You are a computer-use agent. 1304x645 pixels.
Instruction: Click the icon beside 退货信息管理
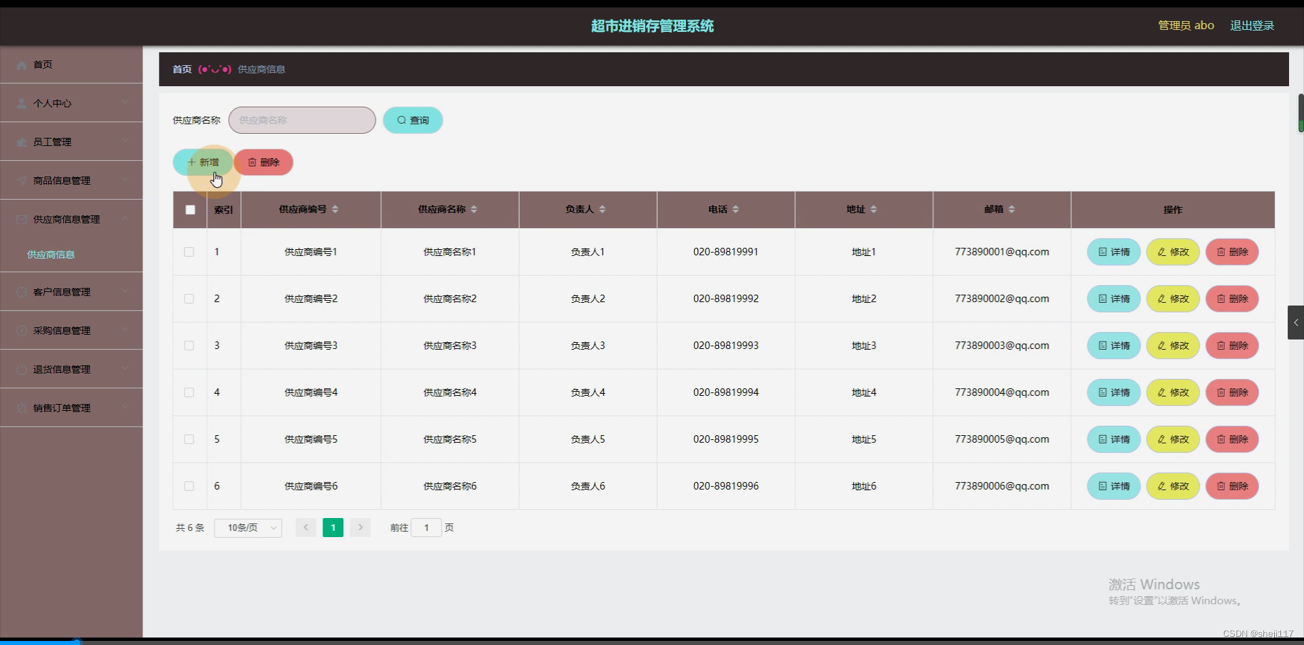[x=22, y=370]
